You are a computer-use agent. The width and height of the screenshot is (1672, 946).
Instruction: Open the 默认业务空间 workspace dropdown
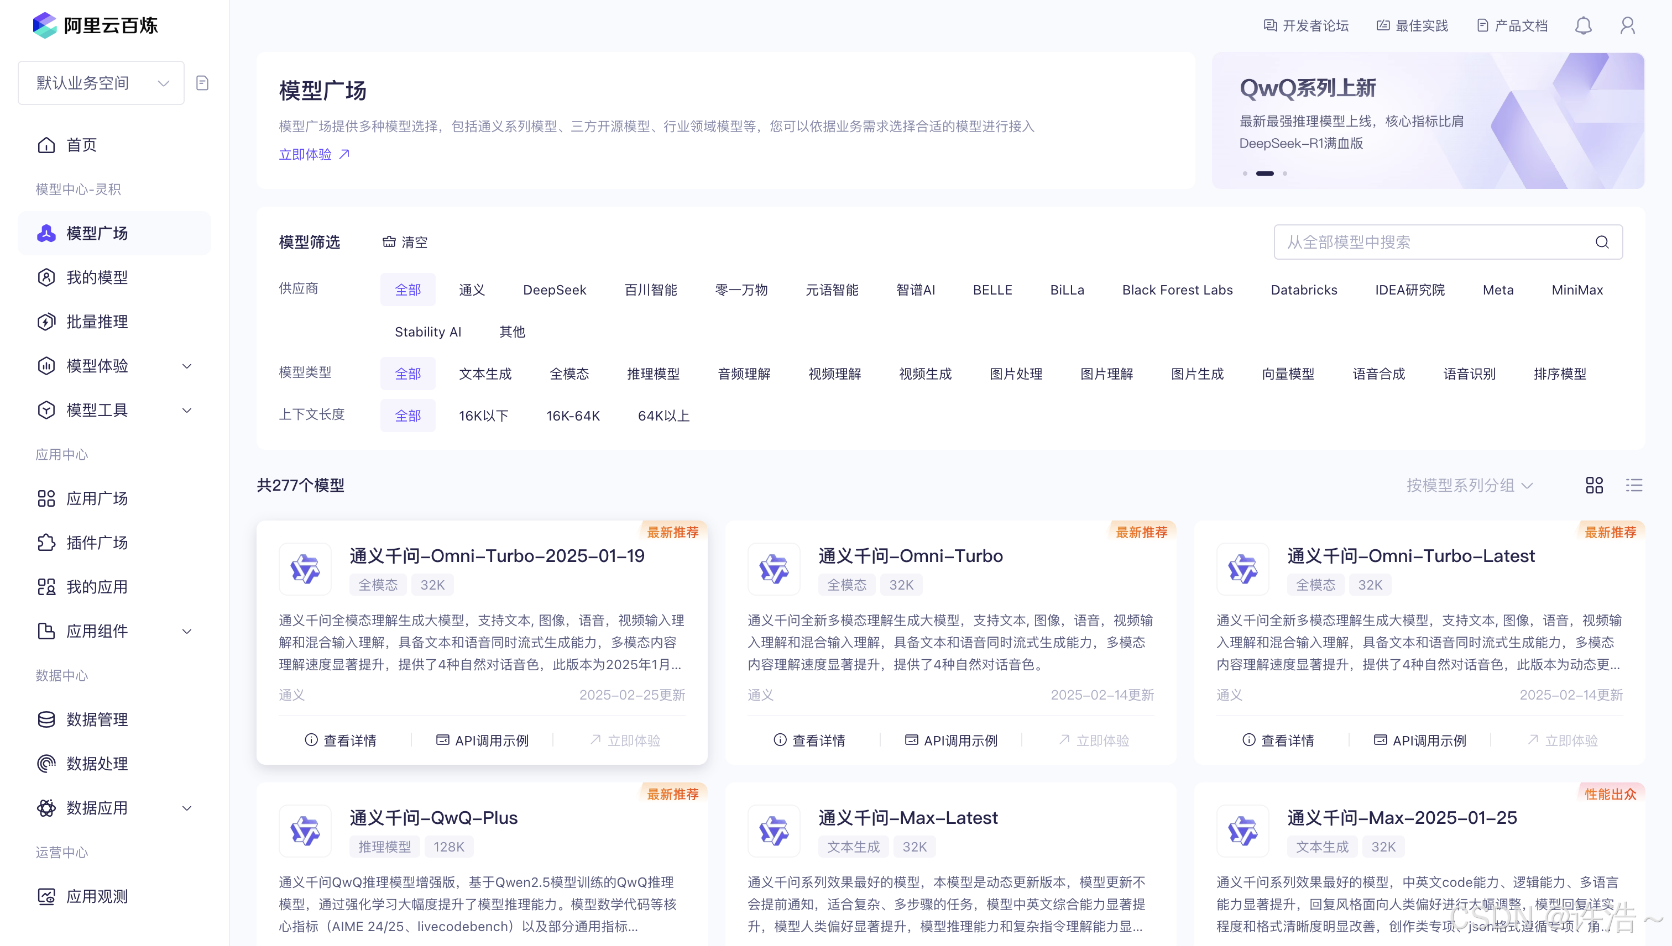[101, 83]
